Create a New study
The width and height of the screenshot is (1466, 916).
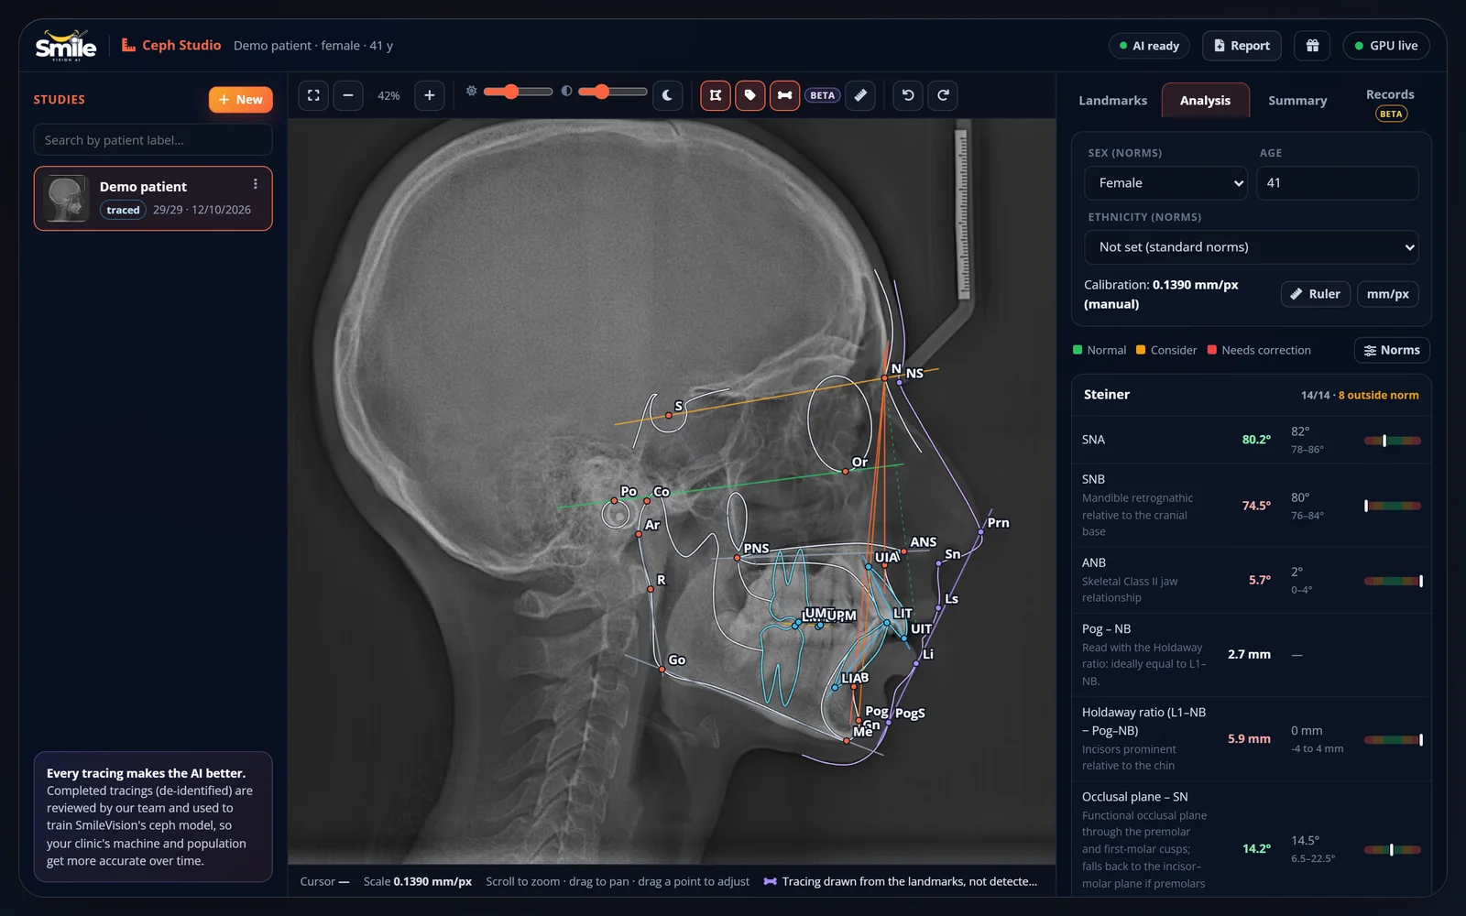tap(241, 100)
